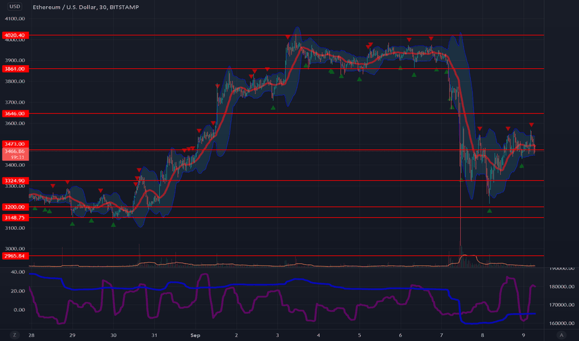
Task: Click the 3700.00 price axis value
Action: (x=15, y=102)
